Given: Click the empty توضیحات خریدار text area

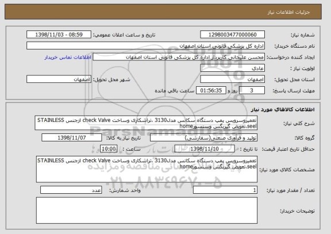Looking at the screenshot, I should click(x=147, y=210).
